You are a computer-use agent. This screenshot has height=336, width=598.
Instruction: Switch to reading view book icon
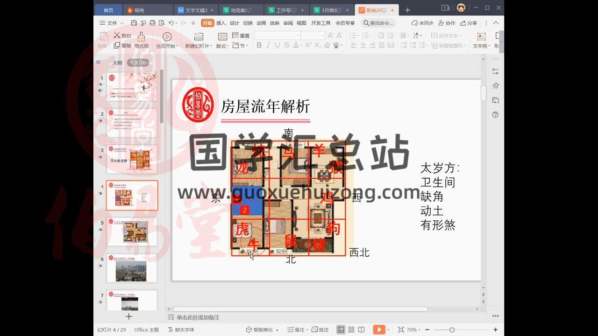[361, 330]
